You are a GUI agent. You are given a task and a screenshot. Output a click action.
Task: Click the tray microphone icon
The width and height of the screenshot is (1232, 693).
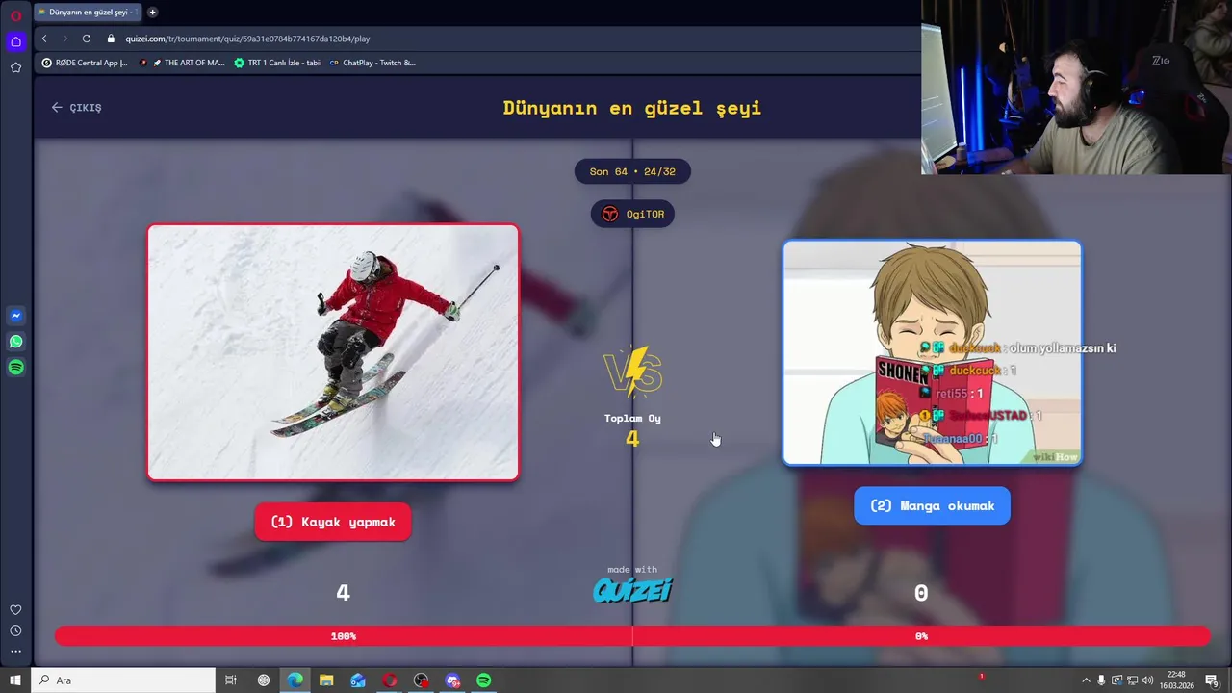(x=1102, y=680)
